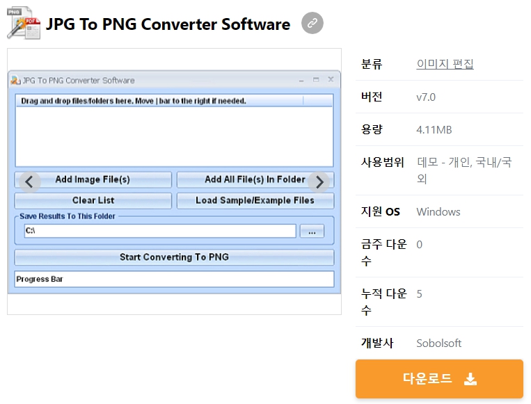Show the next screenshot with the right arrow

coord(319,182)
